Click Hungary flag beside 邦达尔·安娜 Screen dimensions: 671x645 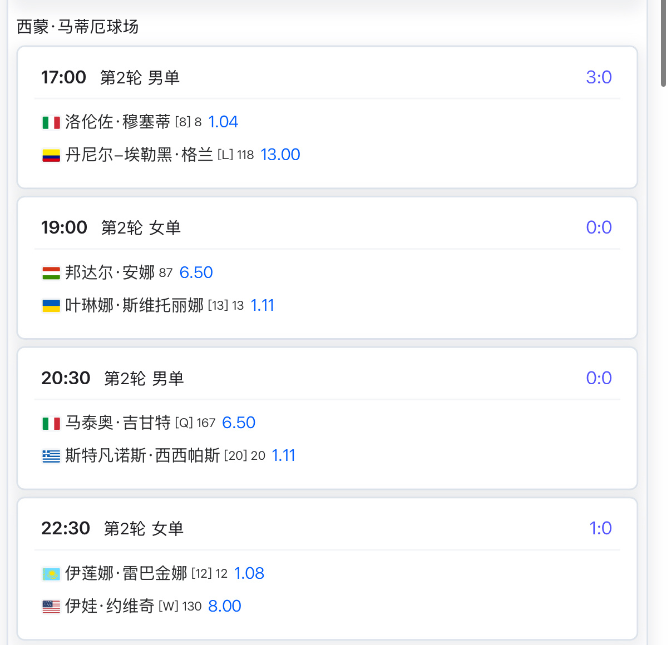click(x=51, y=273)
